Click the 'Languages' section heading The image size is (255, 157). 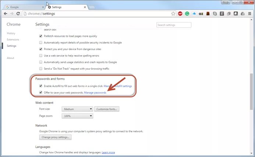[x=43, y=147]
